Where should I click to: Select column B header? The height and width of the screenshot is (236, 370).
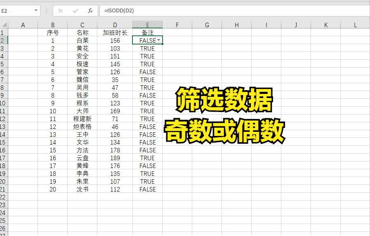coord(53,25)
